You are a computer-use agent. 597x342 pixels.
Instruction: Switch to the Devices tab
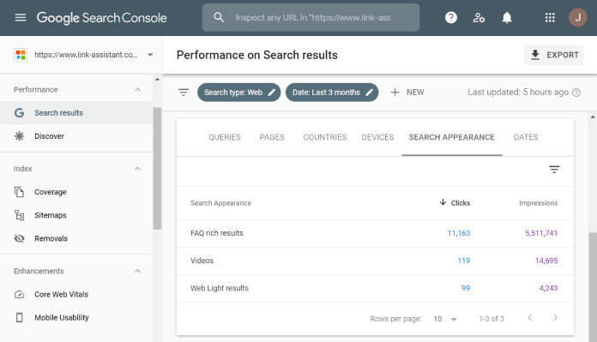pyautogui.click(x=377, y=137)
